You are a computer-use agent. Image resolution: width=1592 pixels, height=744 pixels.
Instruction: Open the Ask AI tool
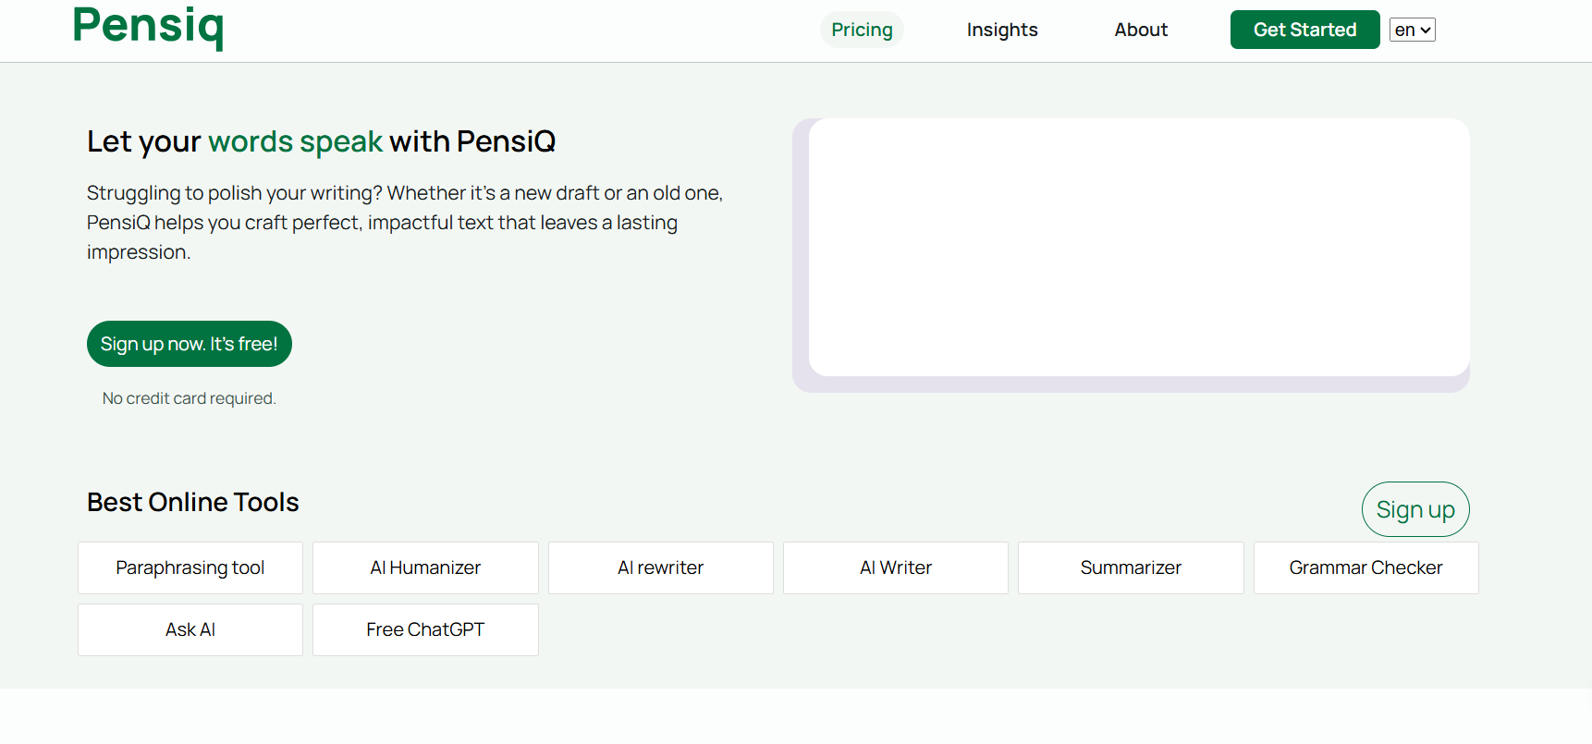(190, 629)
